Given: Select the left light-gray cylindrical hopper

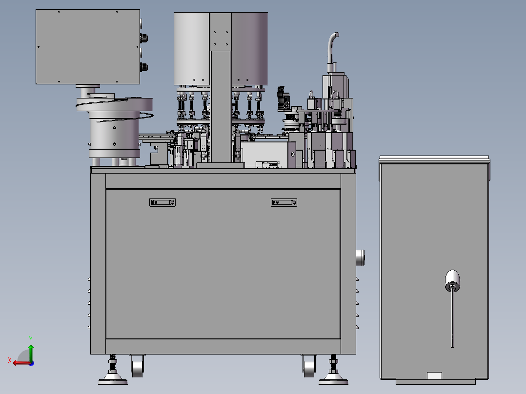Looking at the screenshot, I should 192,49.
